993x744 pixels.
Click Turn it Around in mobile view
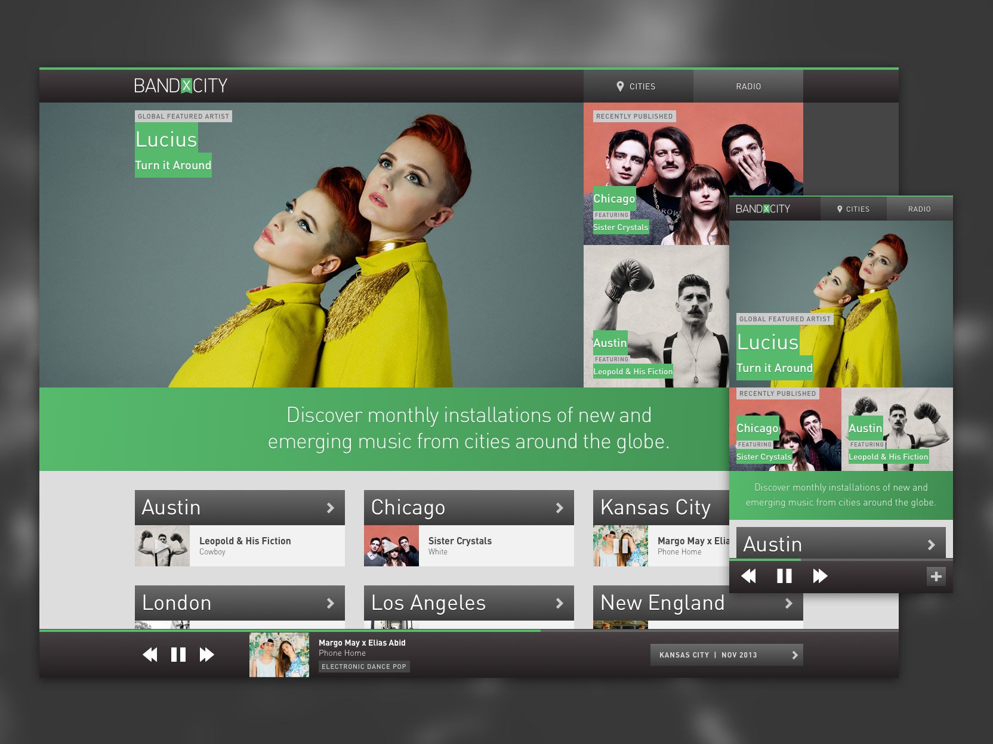(775, 368)
